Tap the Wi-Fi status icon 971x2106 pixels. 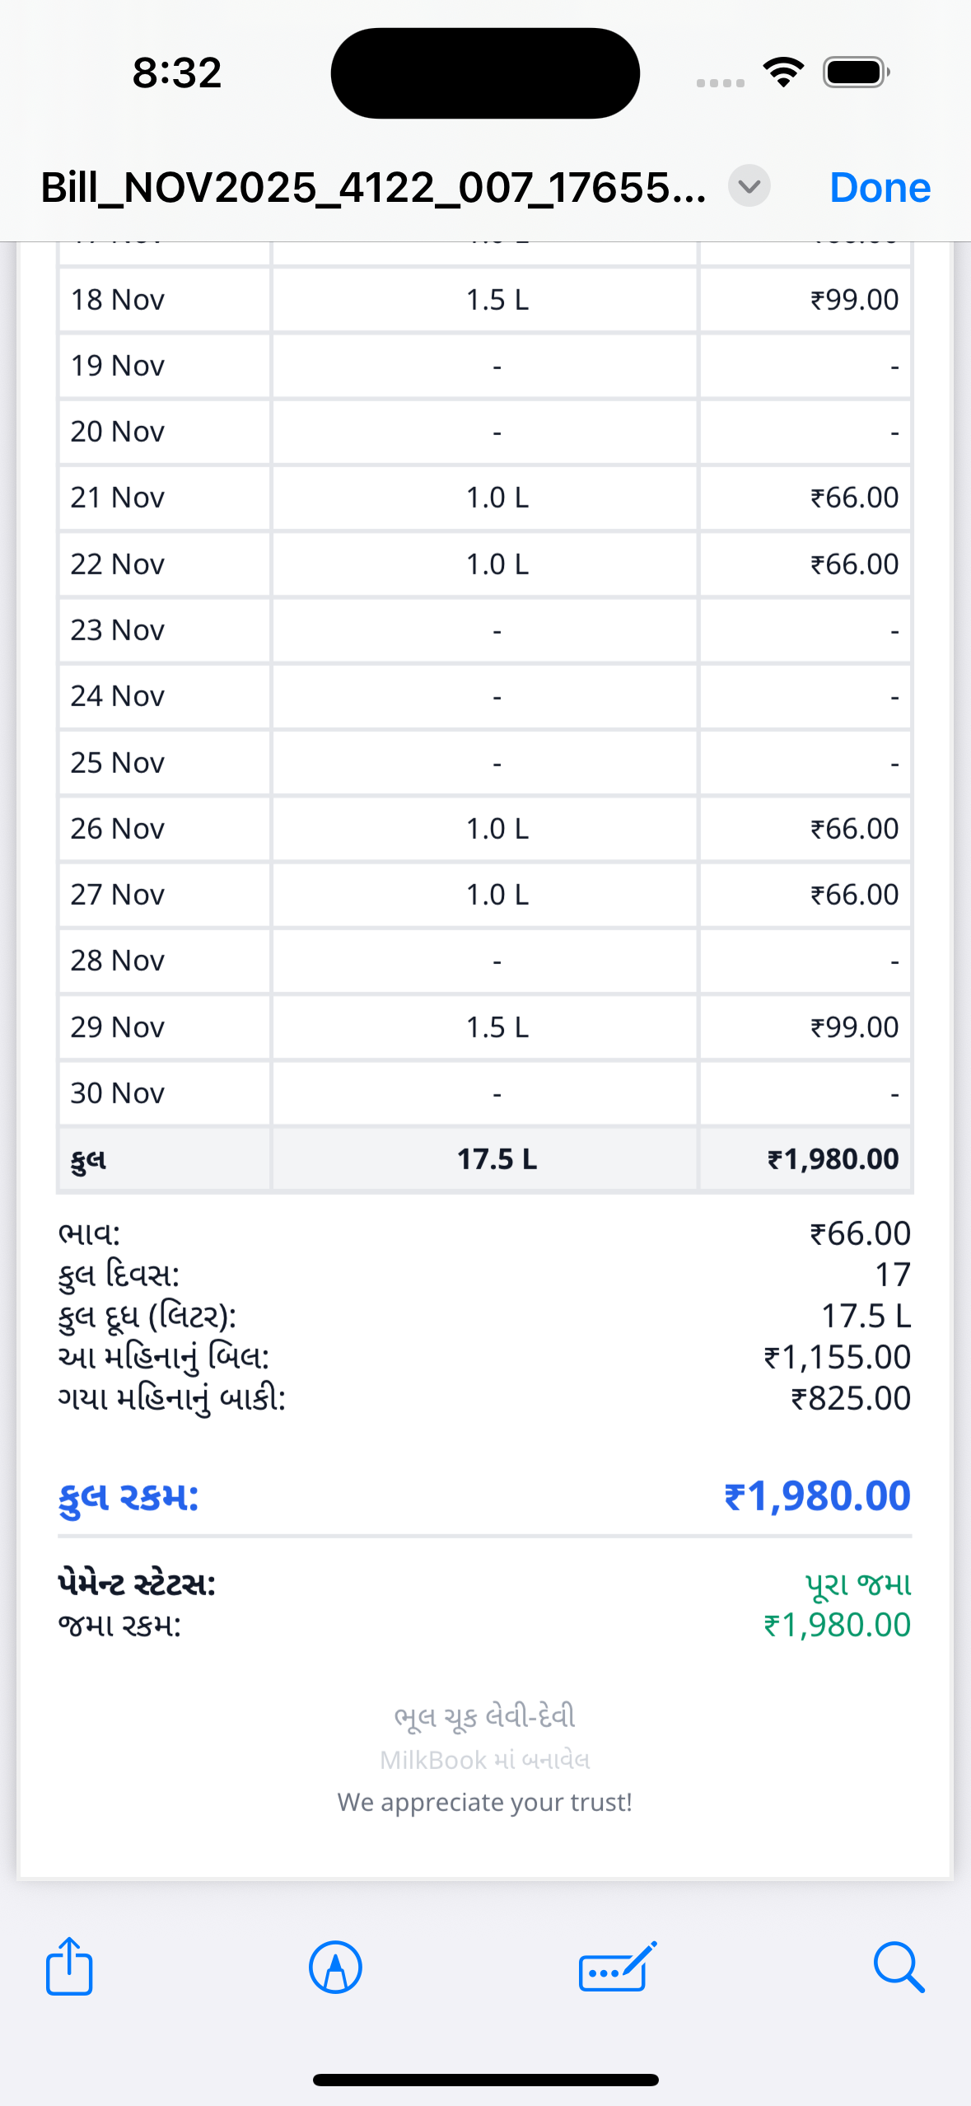[x=783, y=73]
